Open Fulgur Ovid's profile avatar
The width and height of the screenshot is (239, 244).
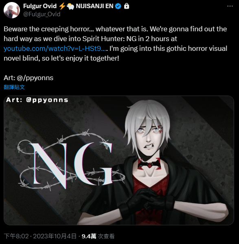tap(12, 10)
